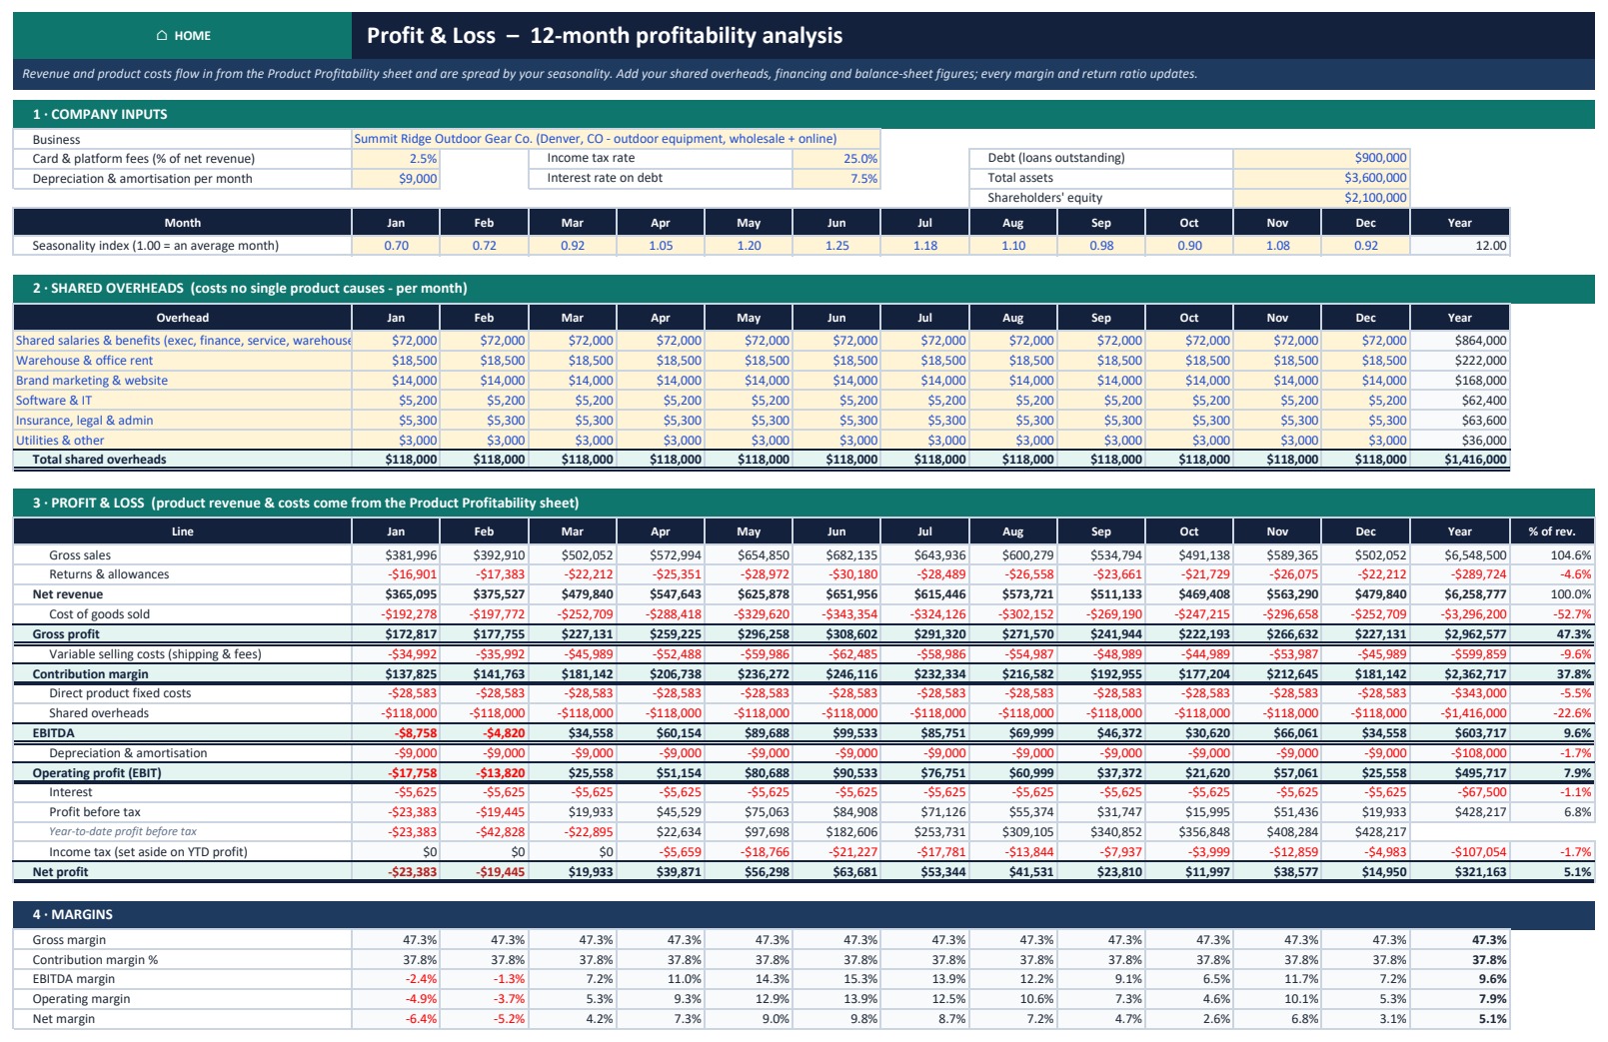The height and width of the screenshot is (1042, 1608).
Task: Edit the Business name input cell
Action: point(616,139)
